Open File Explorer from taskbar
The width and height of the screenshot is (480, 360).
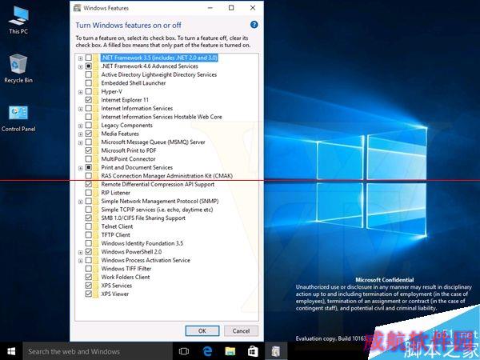[230, 351]
